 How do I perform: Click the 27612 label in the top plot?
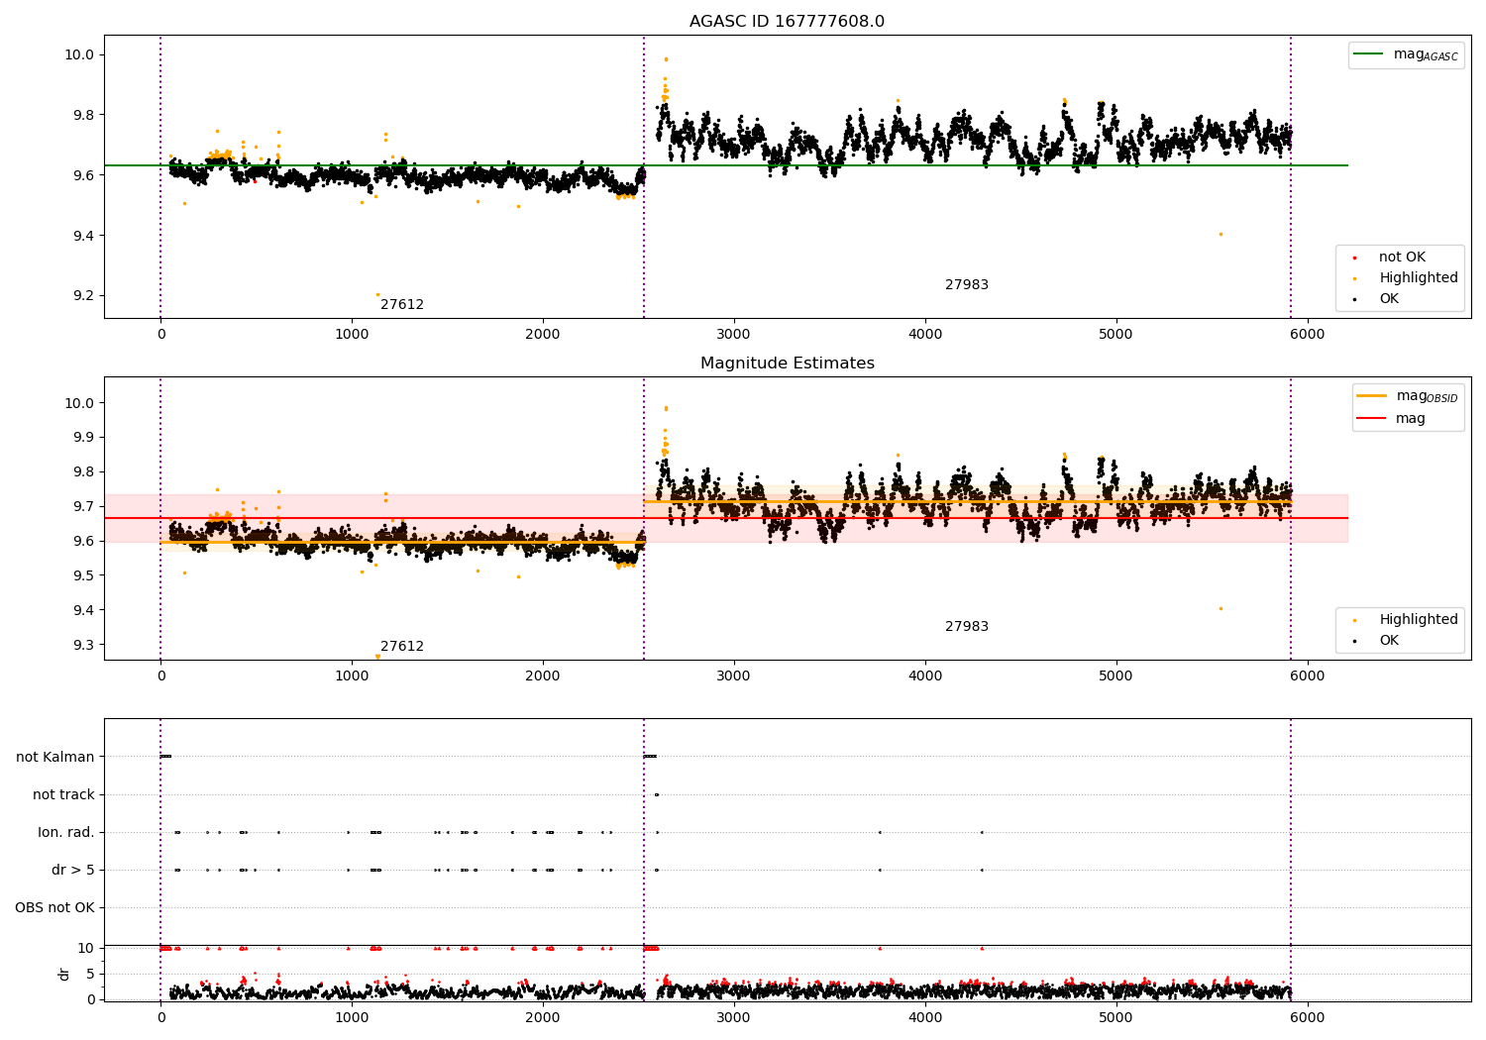pos(402,305)
